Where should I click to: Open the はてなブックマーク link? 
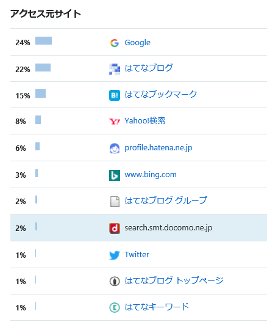[161, 94]
